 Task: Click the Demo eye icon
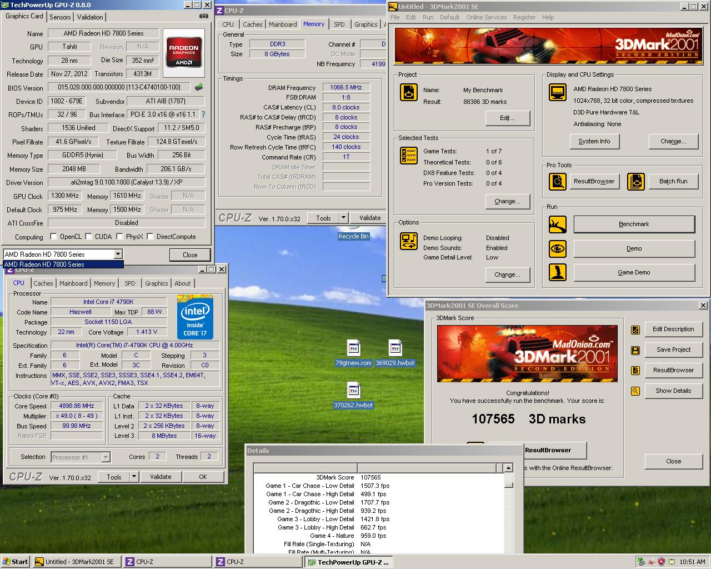point(557,248)
